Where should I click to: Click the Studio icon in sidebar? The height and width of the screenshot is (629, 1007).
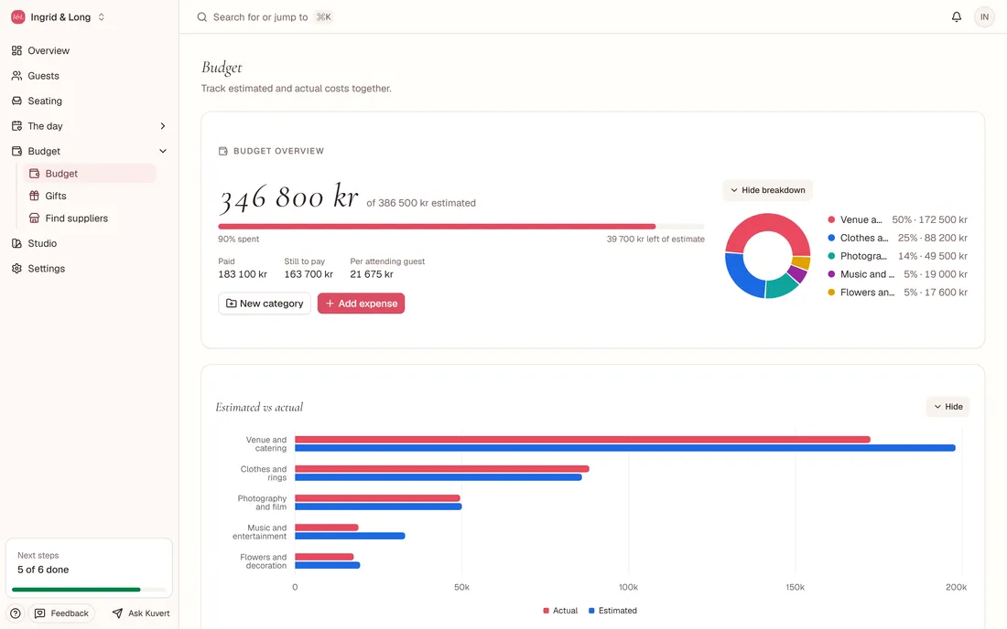[x=16, y=244]
